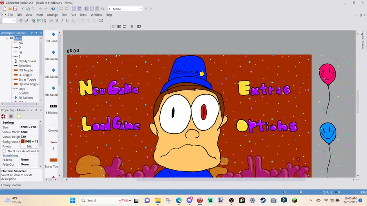Open the Fade Out transition field

click(29, 164)
